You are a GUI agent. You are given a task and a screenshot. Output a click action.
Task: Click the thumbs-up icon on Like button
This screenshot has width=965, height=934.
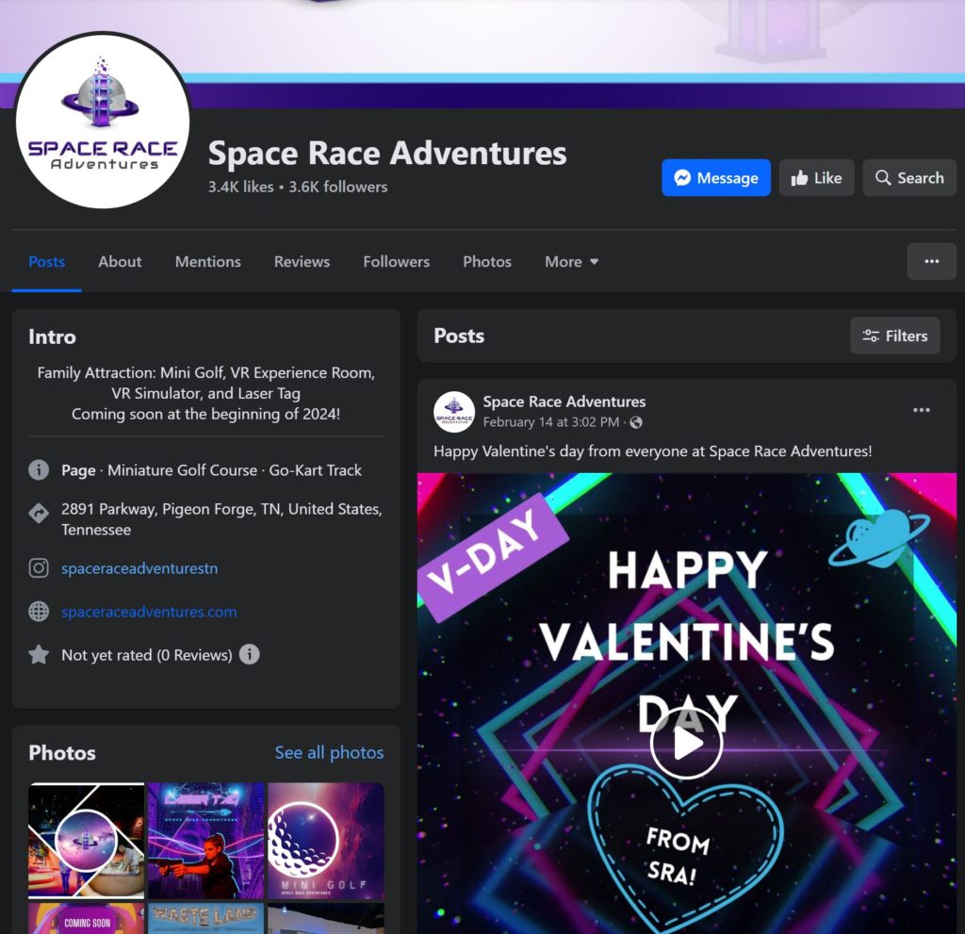point(799,178)
